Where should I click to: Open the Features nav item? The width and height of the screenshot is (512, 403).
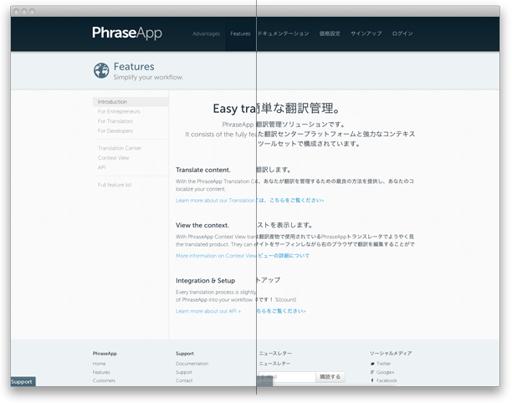[x=240, y=33]
